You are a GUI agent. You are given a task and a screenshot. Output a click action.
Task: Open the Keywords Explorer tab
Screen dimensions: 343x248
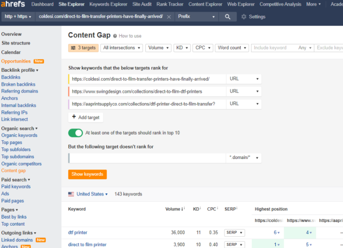click(108, 4)
